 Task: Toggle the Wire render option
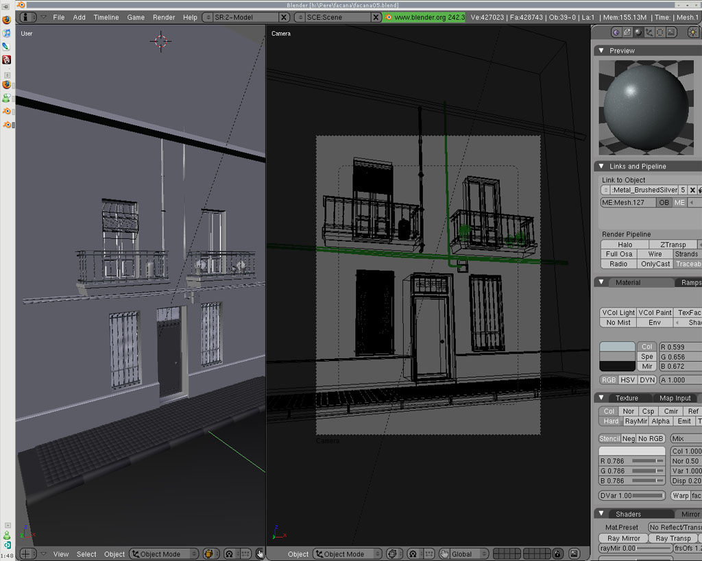655,254
